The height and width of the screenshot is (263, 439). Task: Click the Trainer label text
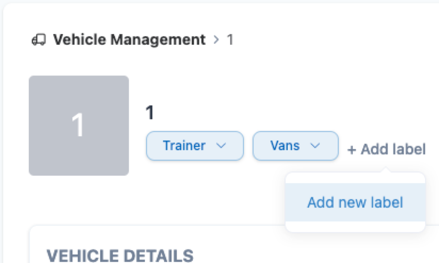(184, 145)
